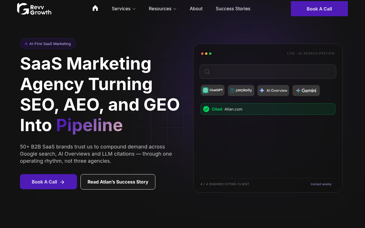Select the Gemini engine chip
Screen dimensions: 365x228
click(x=306, y=90)
